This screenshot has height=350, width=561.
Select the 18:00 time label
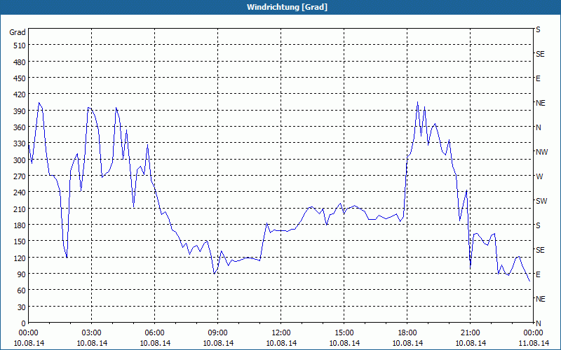coord(407,333)
